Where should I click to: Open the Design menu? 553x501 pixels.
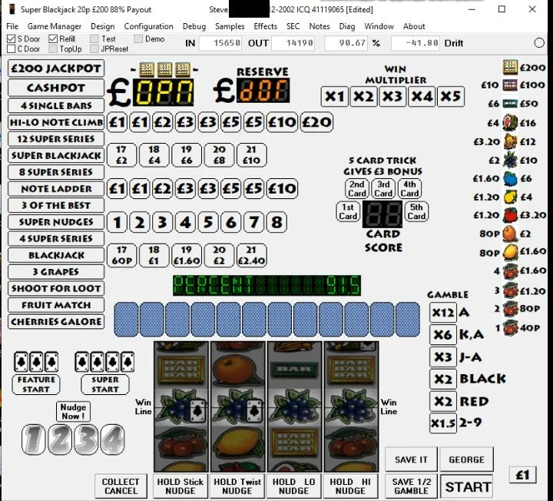[x=103, y=26]
